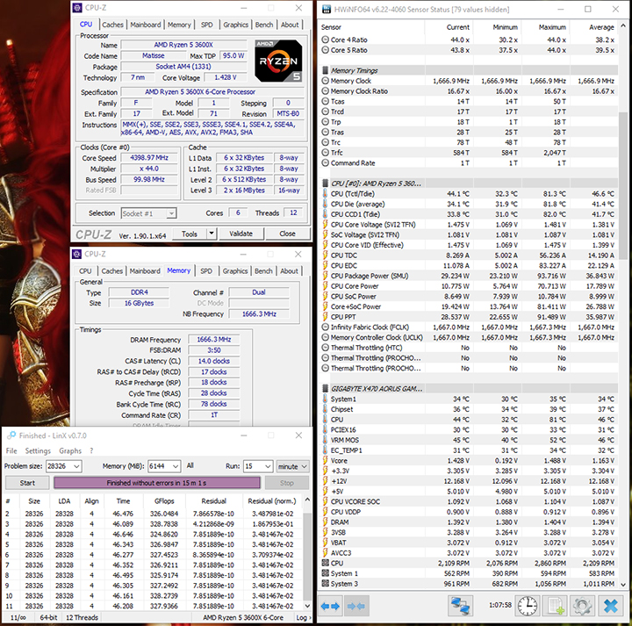Click the HWiNFO shrink layout arrows icon
The height and width of the screenshot is (626, 632).
tap(355, 606)
